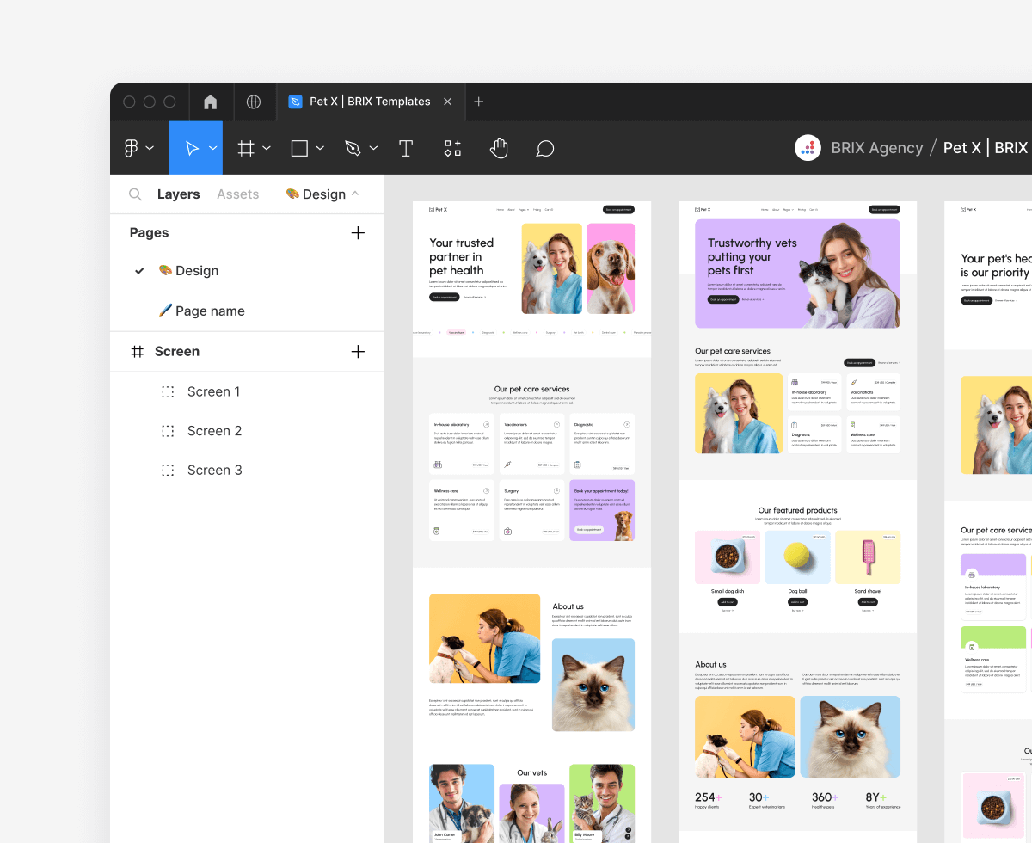Toggle the checkmark on the Design page

tap(139, 270)
